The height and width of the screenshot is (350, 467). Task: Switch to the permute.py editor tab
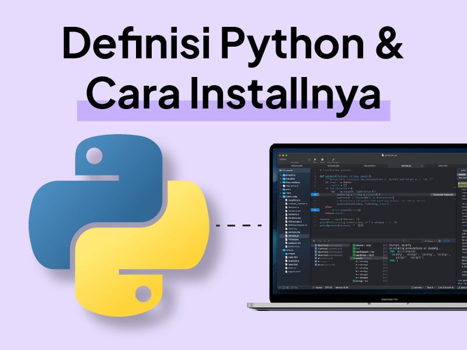click(x=407, y=166)
